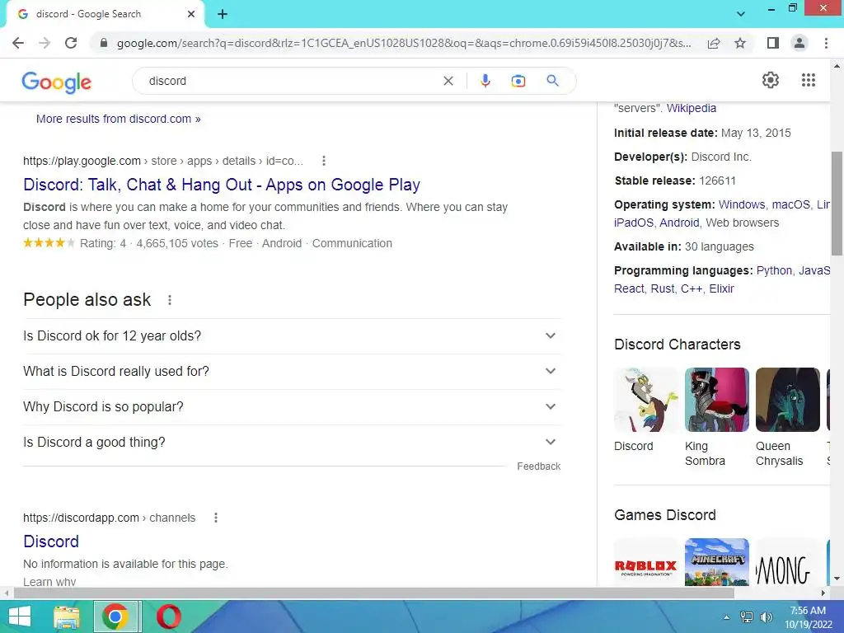844x633 pixels.
Task: Open tab search dropdown arrow
Action: pyautogui.click(x=741, y=14)
